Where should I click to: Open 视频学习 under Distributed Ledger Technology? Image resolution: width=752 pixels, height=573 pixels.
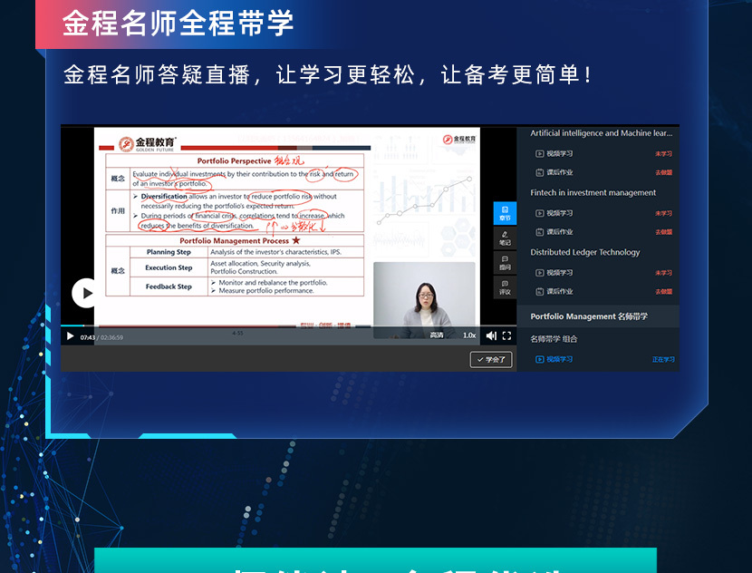pyautogui.click(x=554, y=273)
